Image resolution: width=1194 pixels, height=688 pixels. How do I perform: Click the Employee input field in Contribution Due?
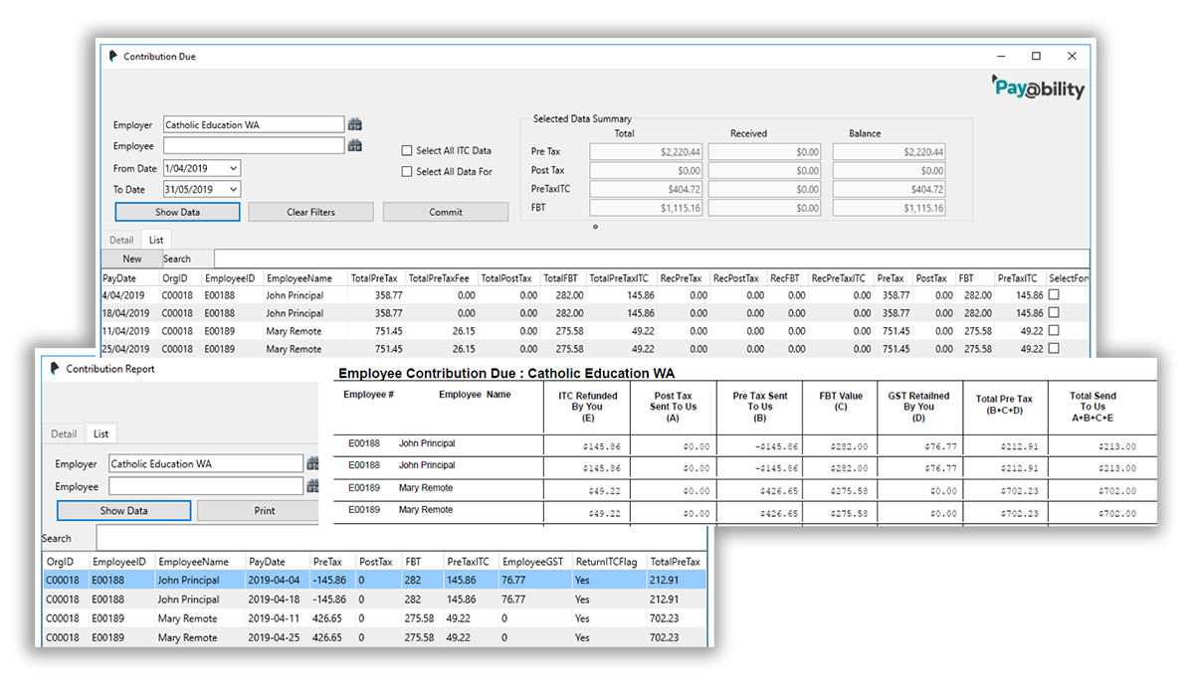click(254, 146)
